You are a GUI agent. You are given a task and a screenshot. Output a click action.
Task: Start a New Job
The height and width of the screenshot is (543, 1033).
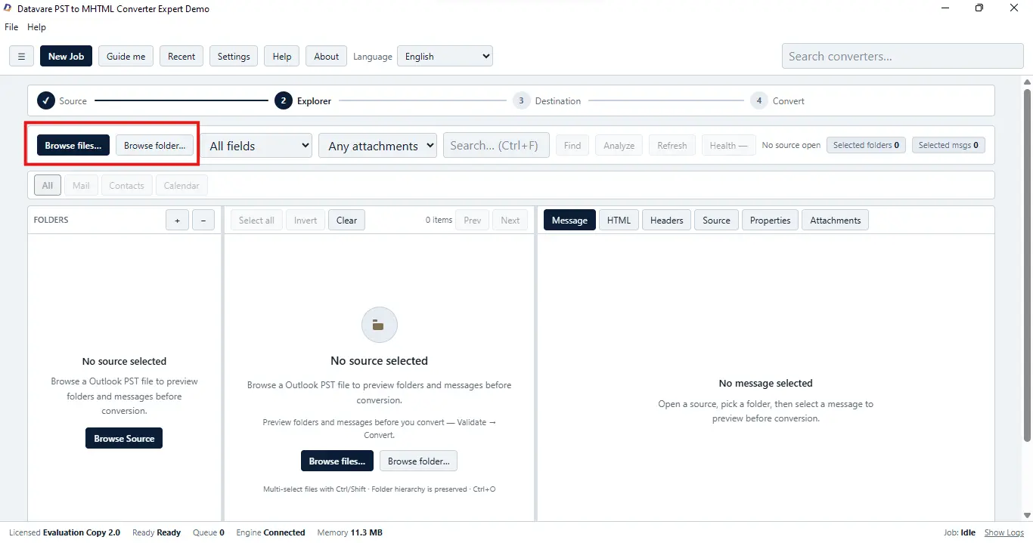(67, 56)
